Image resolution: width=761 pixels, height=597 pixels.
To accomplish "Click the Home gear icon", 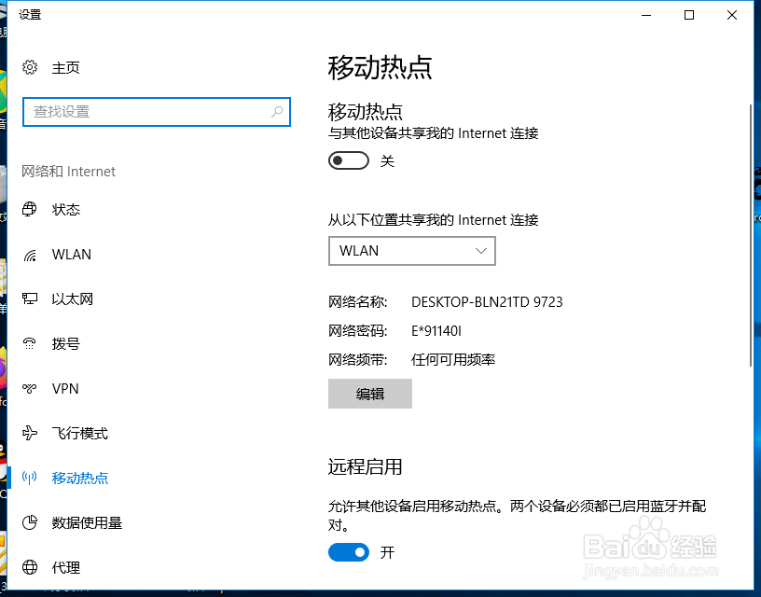I will [x=30, y=67].
